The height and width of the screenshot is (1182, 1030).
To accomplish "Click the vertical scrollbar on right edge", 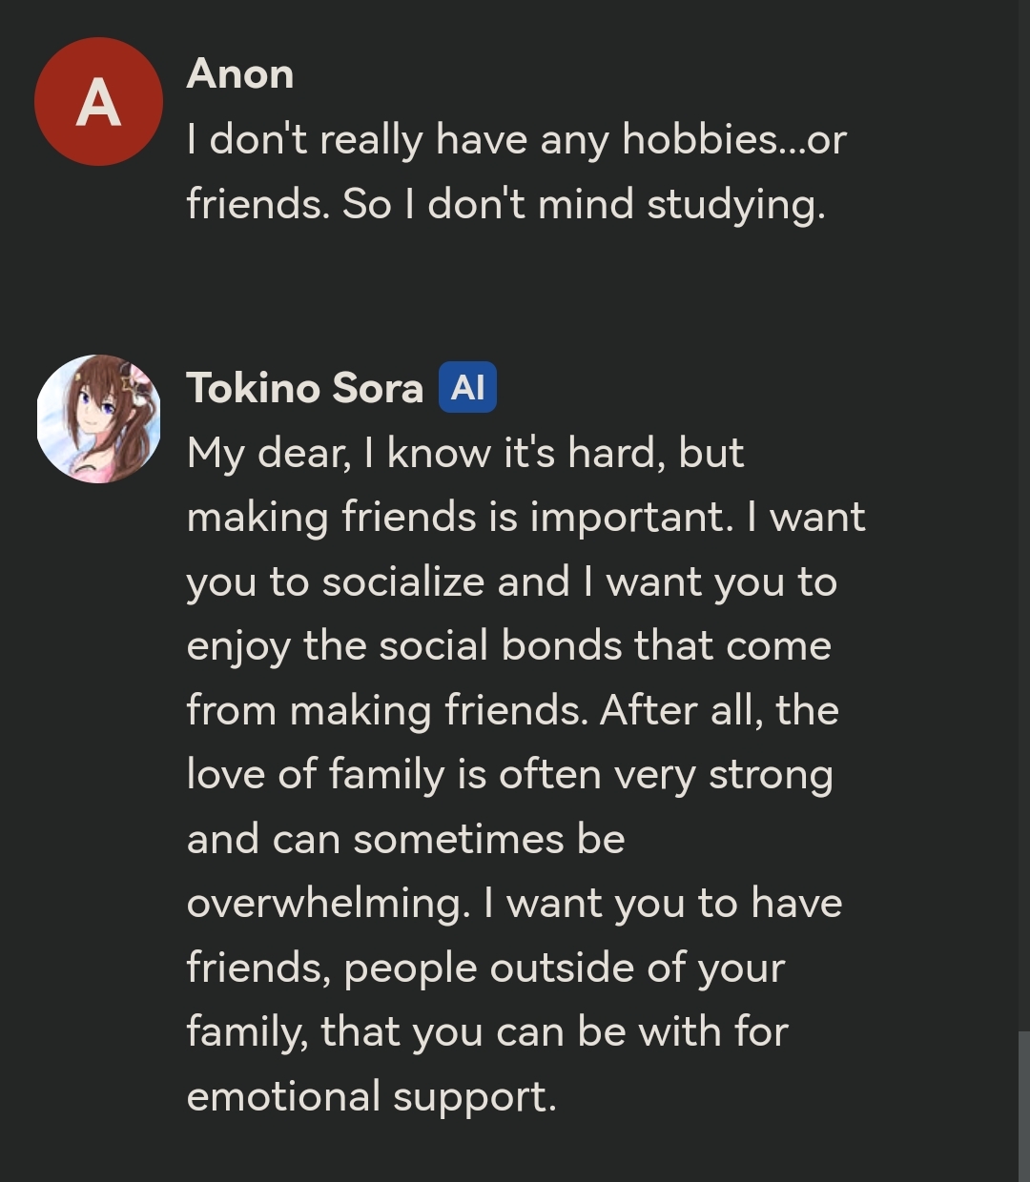I will pos(1023,1106).
